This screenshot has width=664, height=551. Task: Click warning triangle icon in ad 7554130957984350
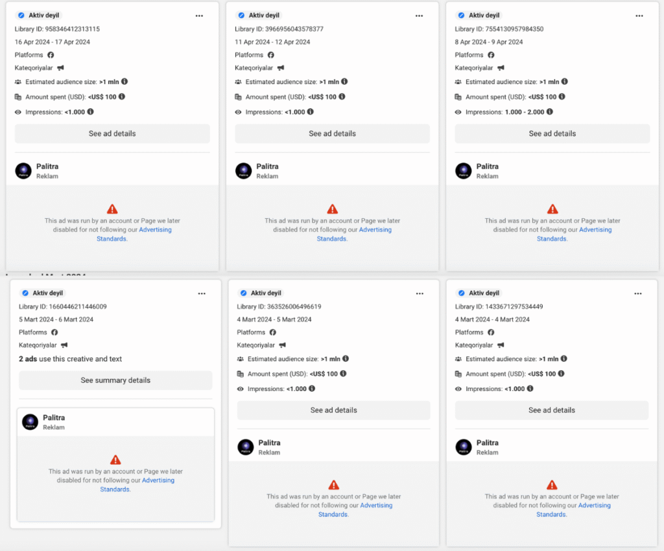point(552,209)
